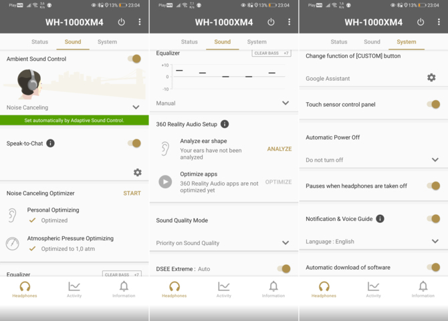Tap head with headphones ambient illustration
The width and height of the screenshot is (448, 321).
(x=29, y=84)
